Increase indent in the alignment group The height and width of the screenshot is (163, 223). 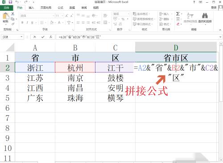click(x=98, y=23)
